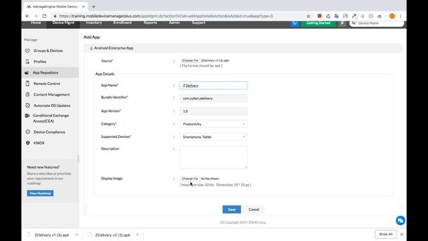Close the ManageEngine Mobile Device tab
The image size is (428, 241).
pyautogui.click(x=83, y=7)
